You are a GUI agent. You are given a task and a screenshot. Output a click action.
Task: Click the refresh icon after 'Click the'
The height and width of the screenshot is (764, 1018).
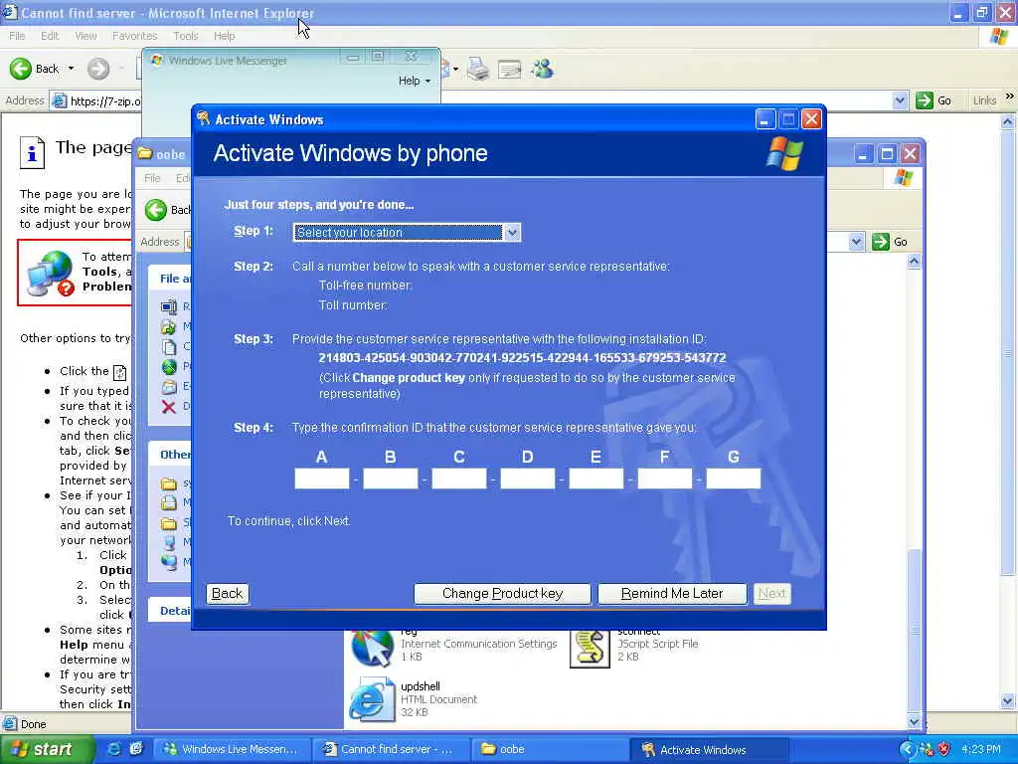click(120, 372)
